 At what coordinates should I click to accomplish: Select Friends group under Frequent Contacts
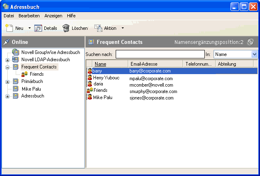point(37,74)
